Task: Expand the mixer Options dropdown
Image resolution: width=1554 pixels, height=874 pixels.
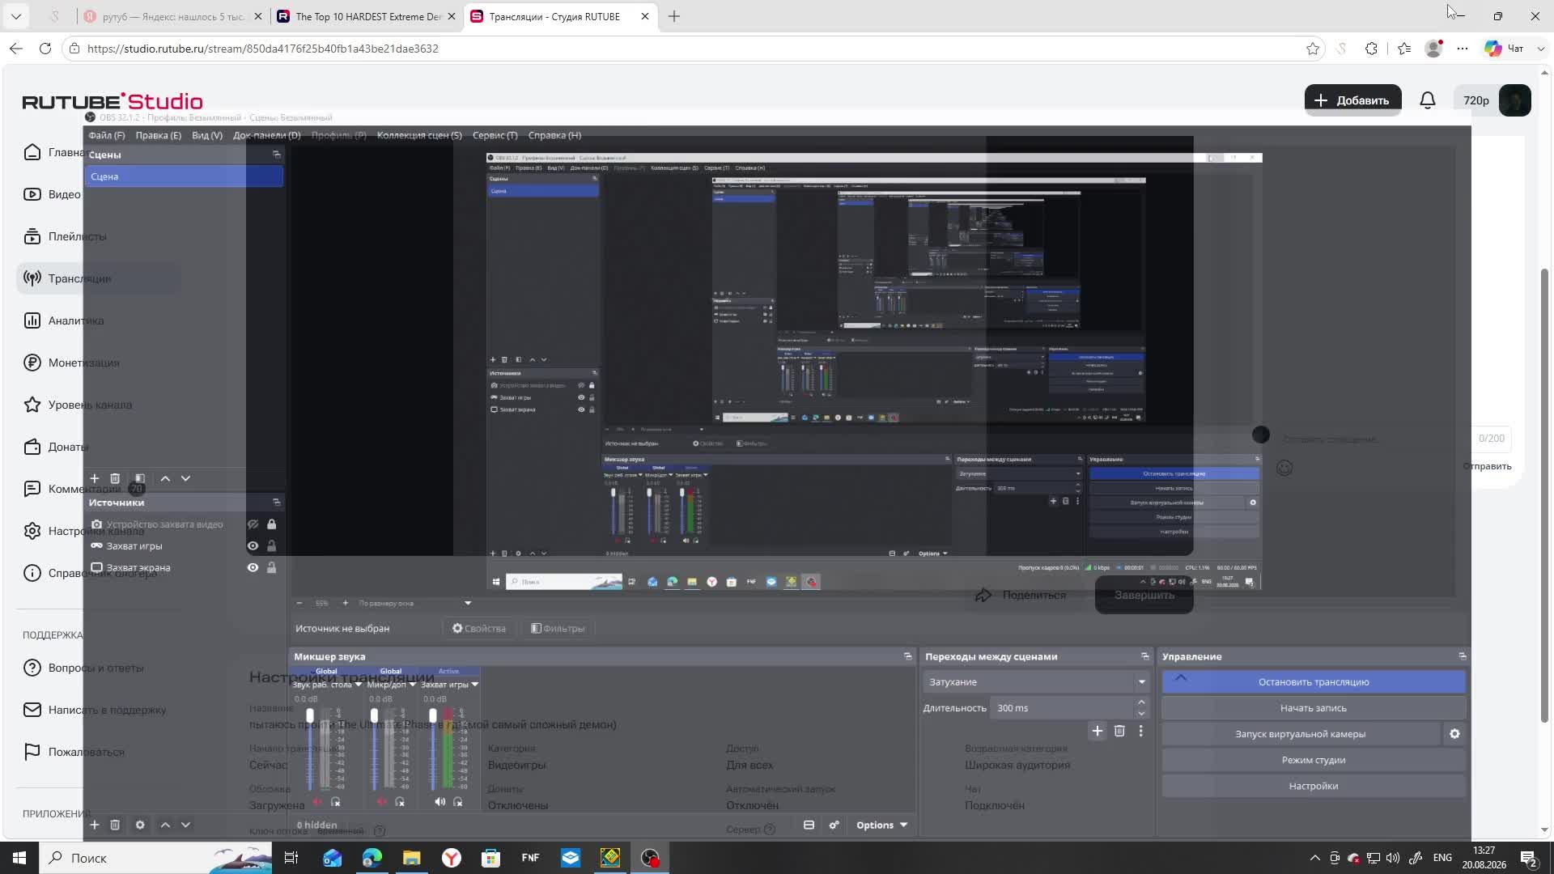Action: (x=881, y=825)
